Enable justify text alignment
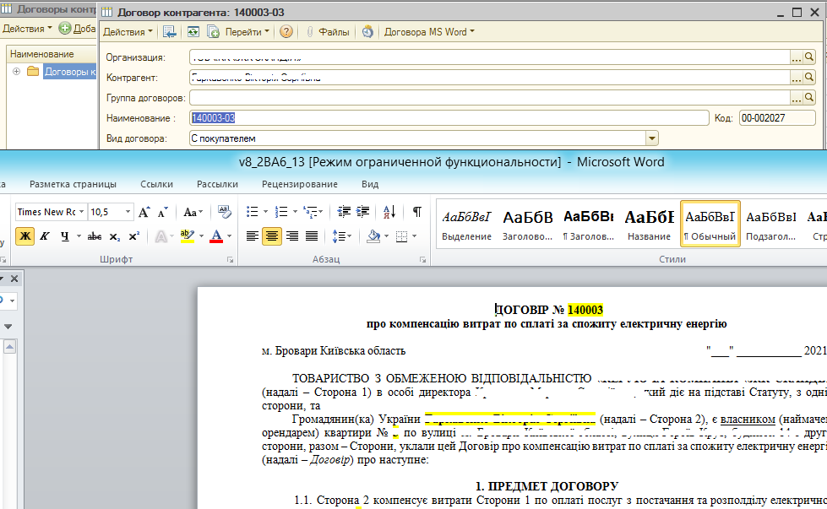 click(x=312, y=236)
